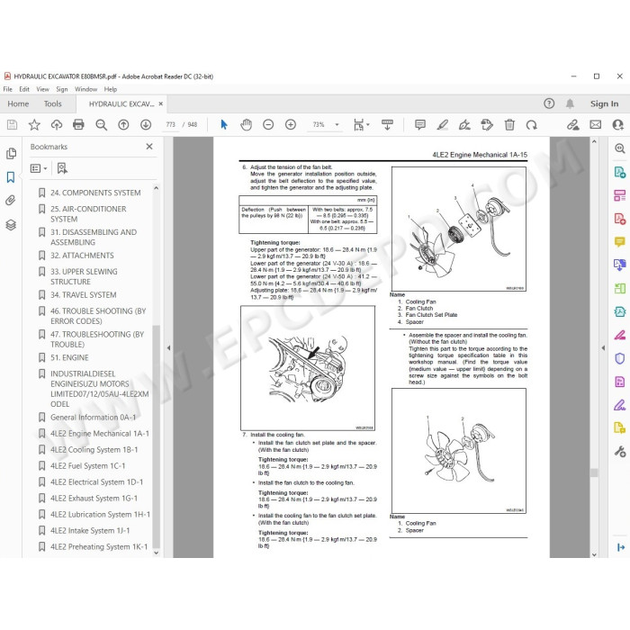The image size is (630, 630).
Task: Close the Bookmarks panel
Action: (149, 147)
